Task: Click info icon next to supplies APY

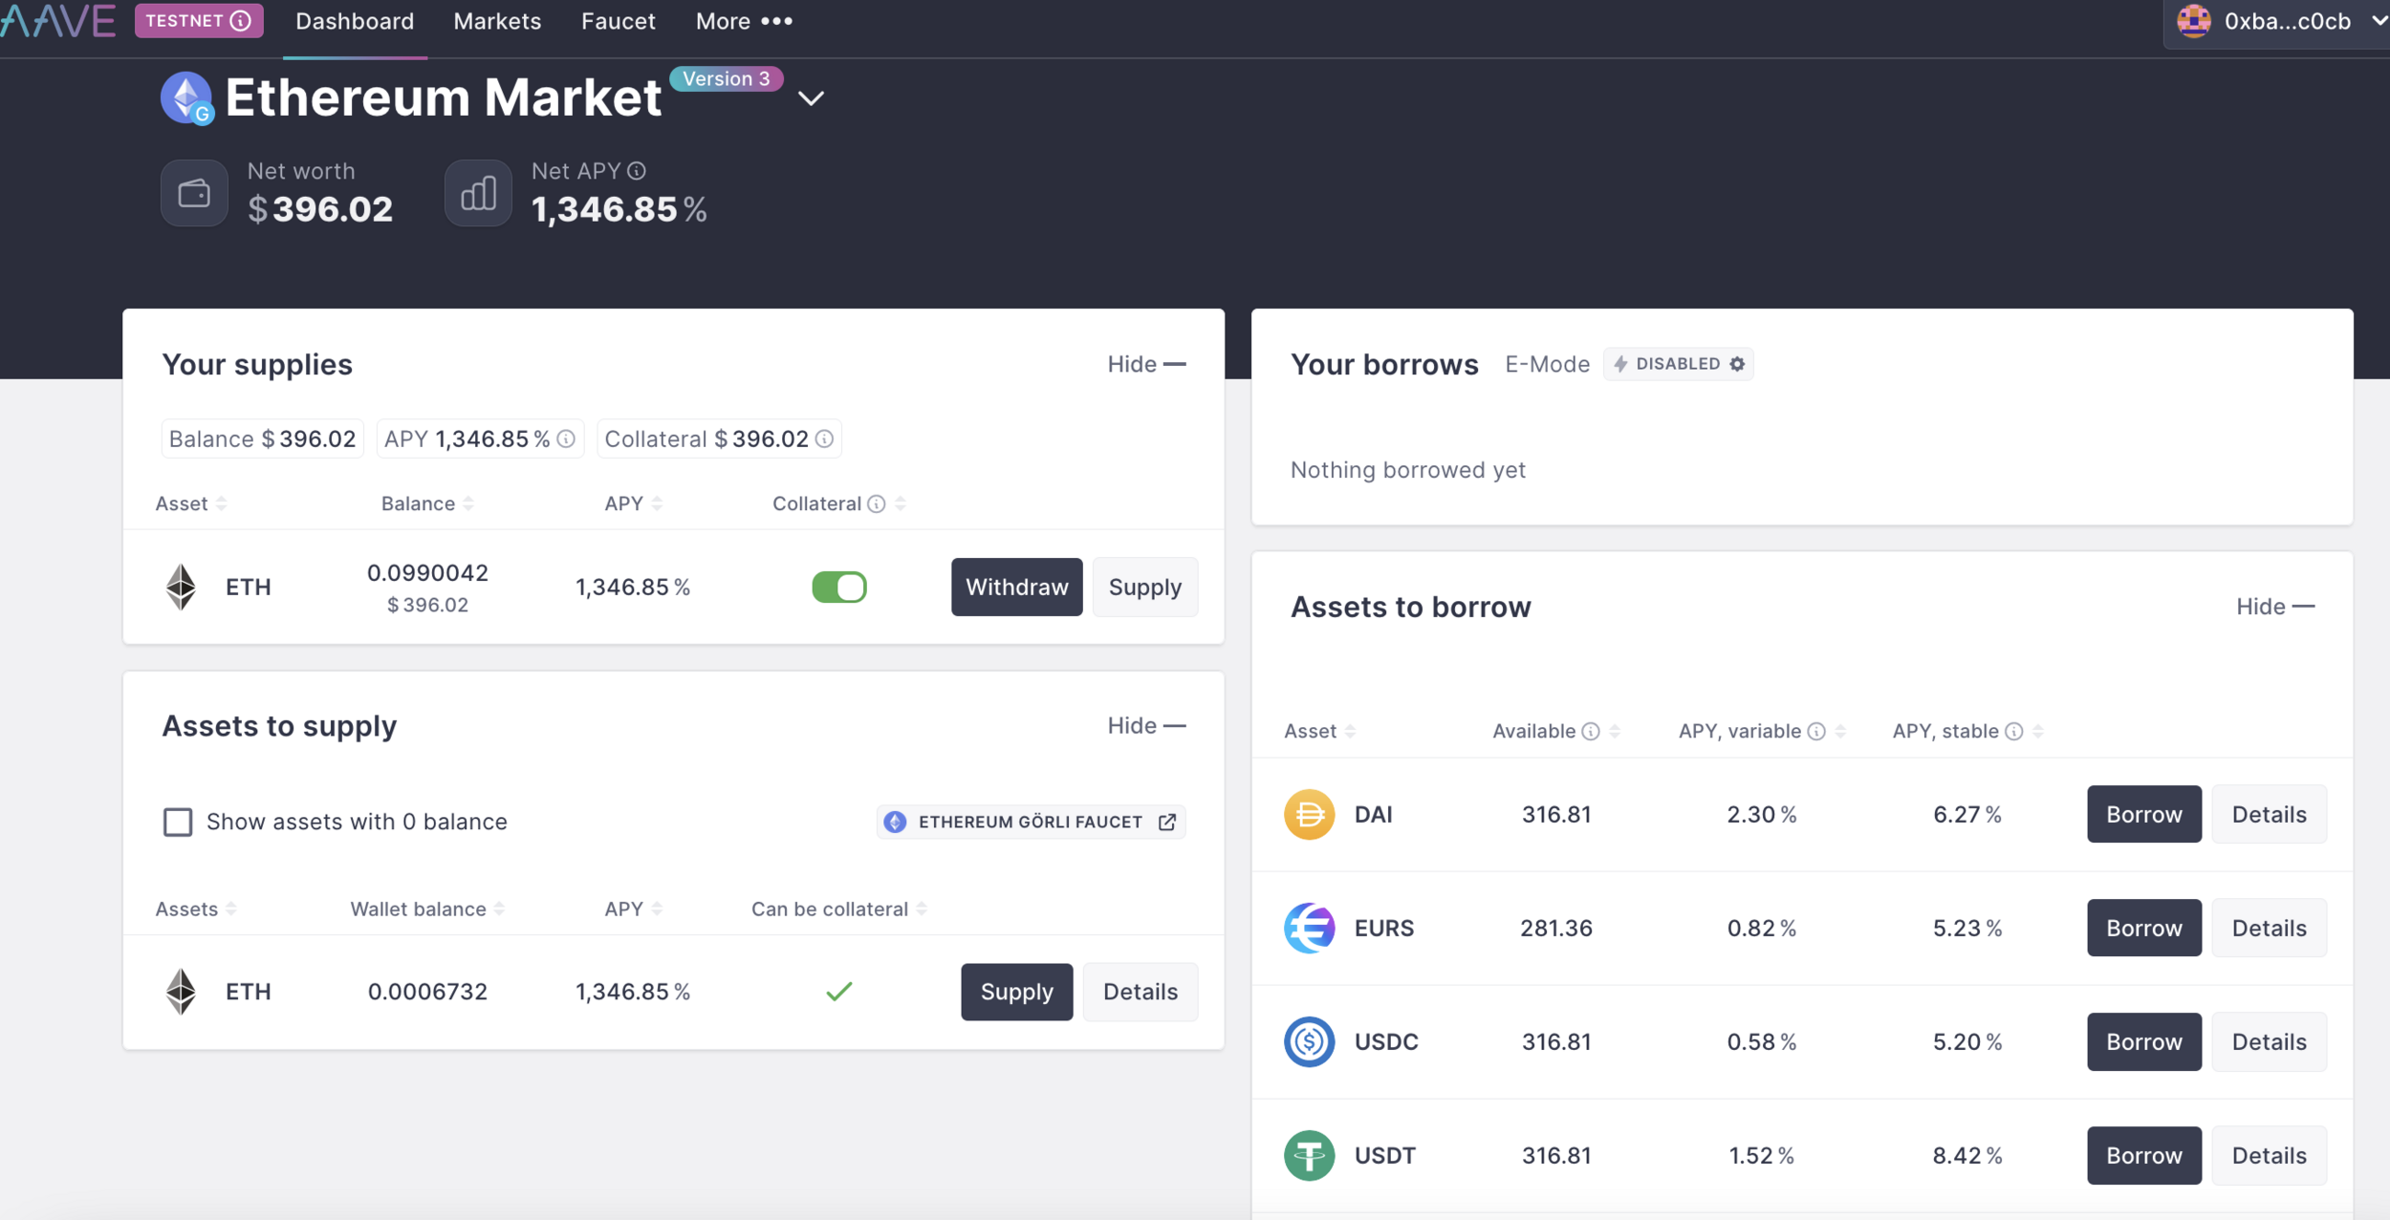Action: click(566, 439)
